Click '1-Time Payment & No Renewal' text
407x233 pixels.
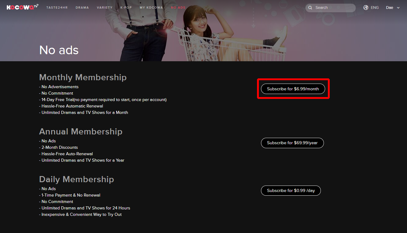point(70,195)
